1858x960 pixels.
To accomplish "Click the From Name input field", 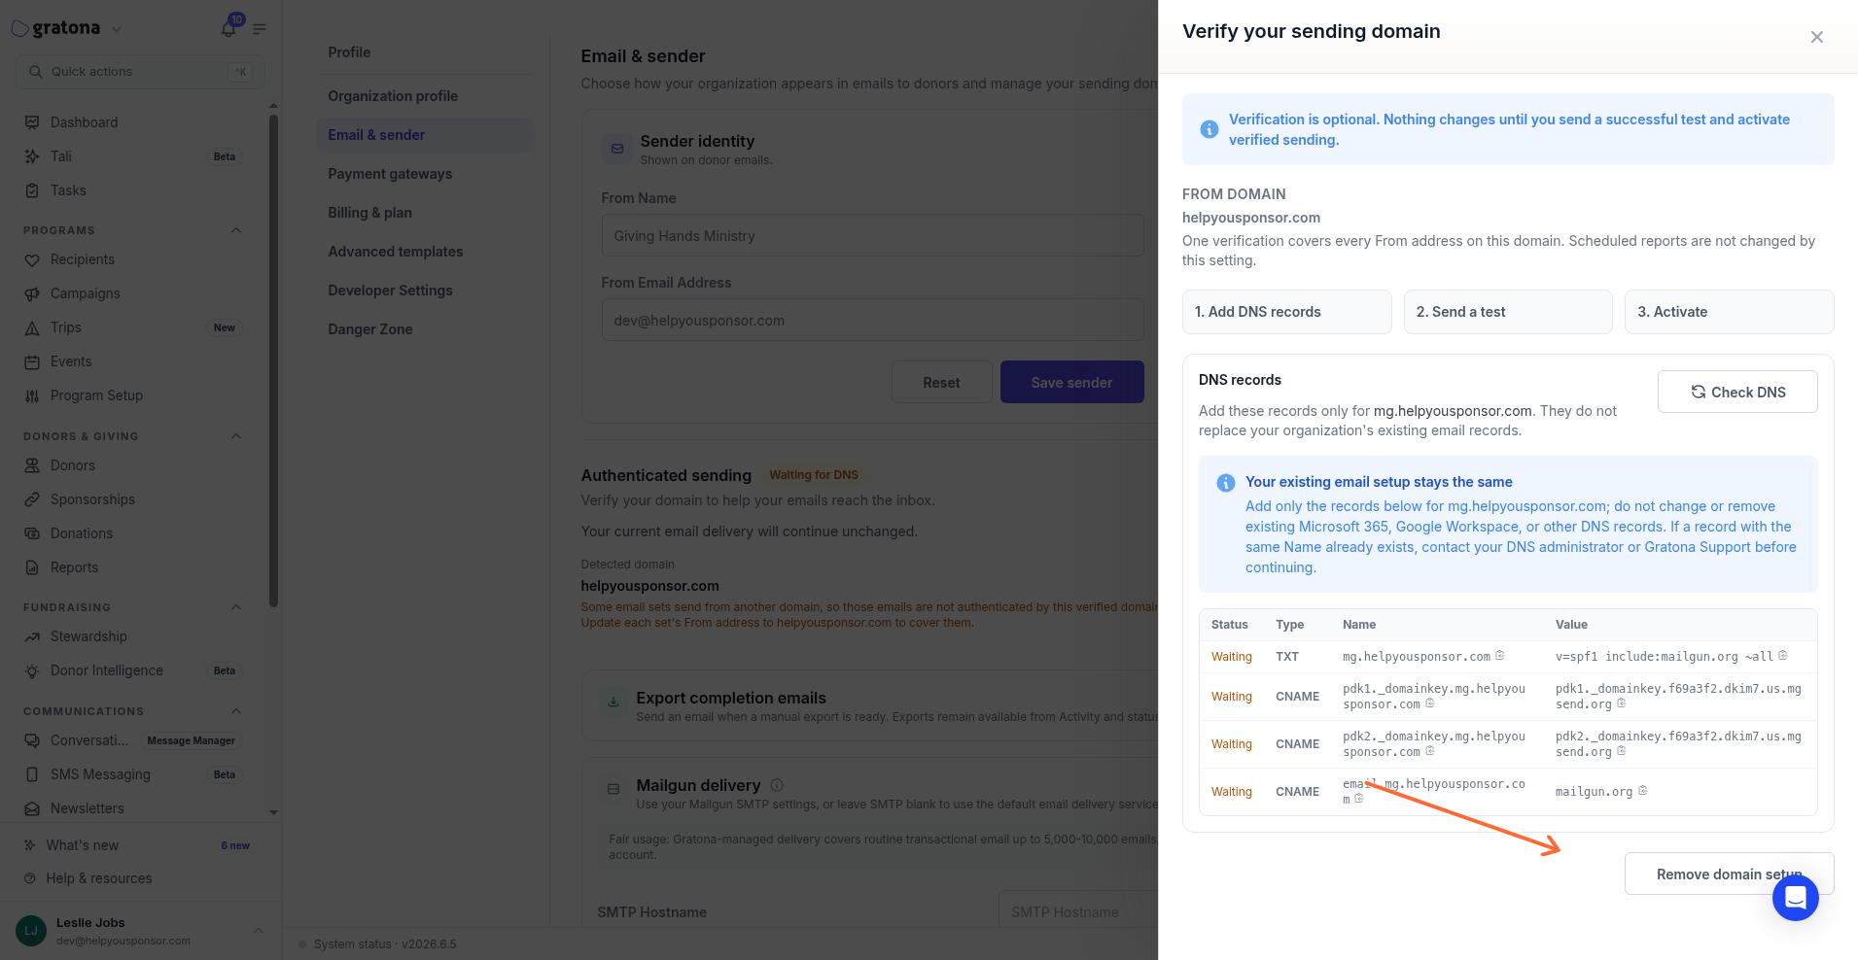I will click(x=872, y=235).
